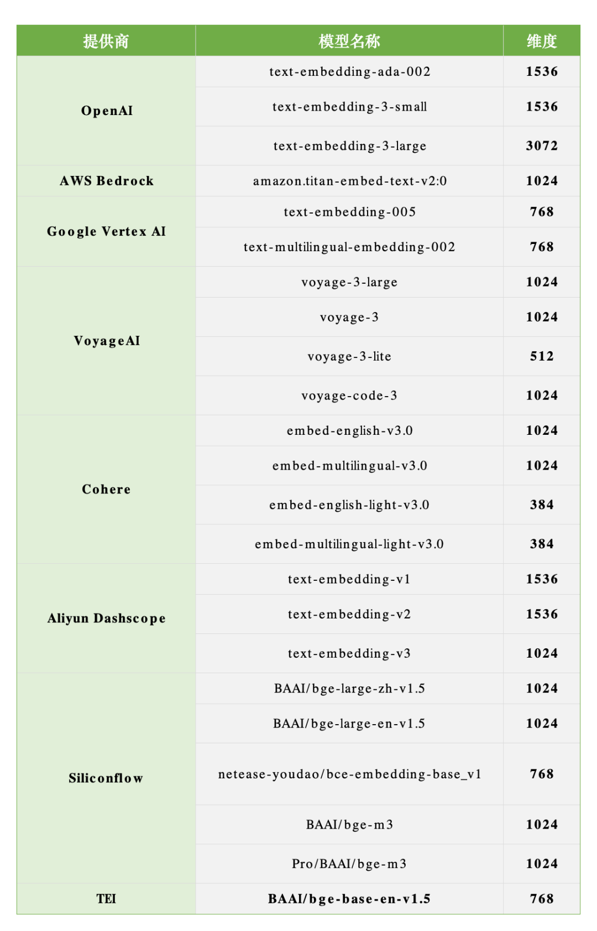Viewport: 597px width, 931px height.
Task: Select the OpenAI provider cell
Action: (106, 111)
